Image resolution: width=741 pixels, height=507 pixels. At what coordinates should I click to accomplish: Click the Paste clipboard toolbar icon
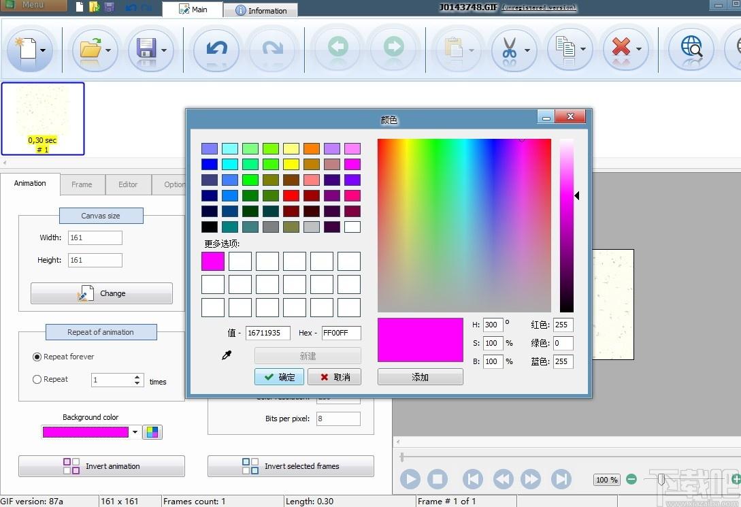coord(454,48)
